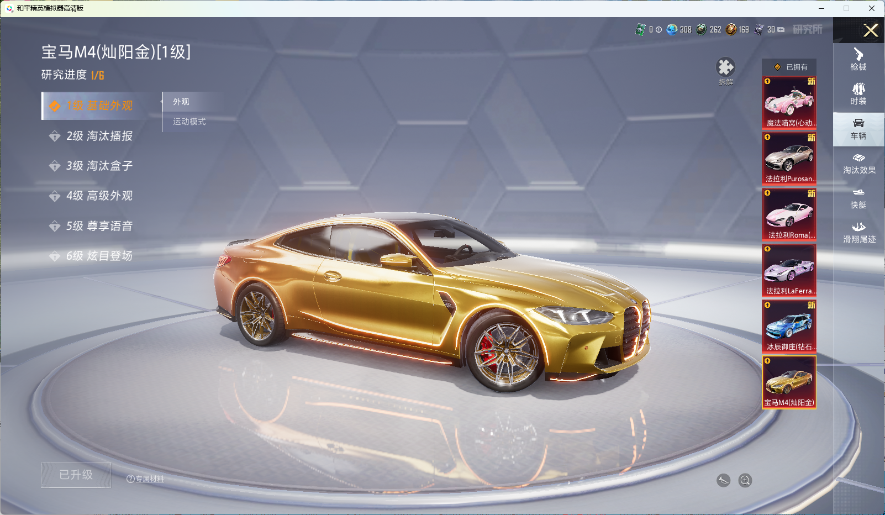
Task: Select the 宝马M4(灿阳金) gold car thumbnail
Action: [789, 382]
